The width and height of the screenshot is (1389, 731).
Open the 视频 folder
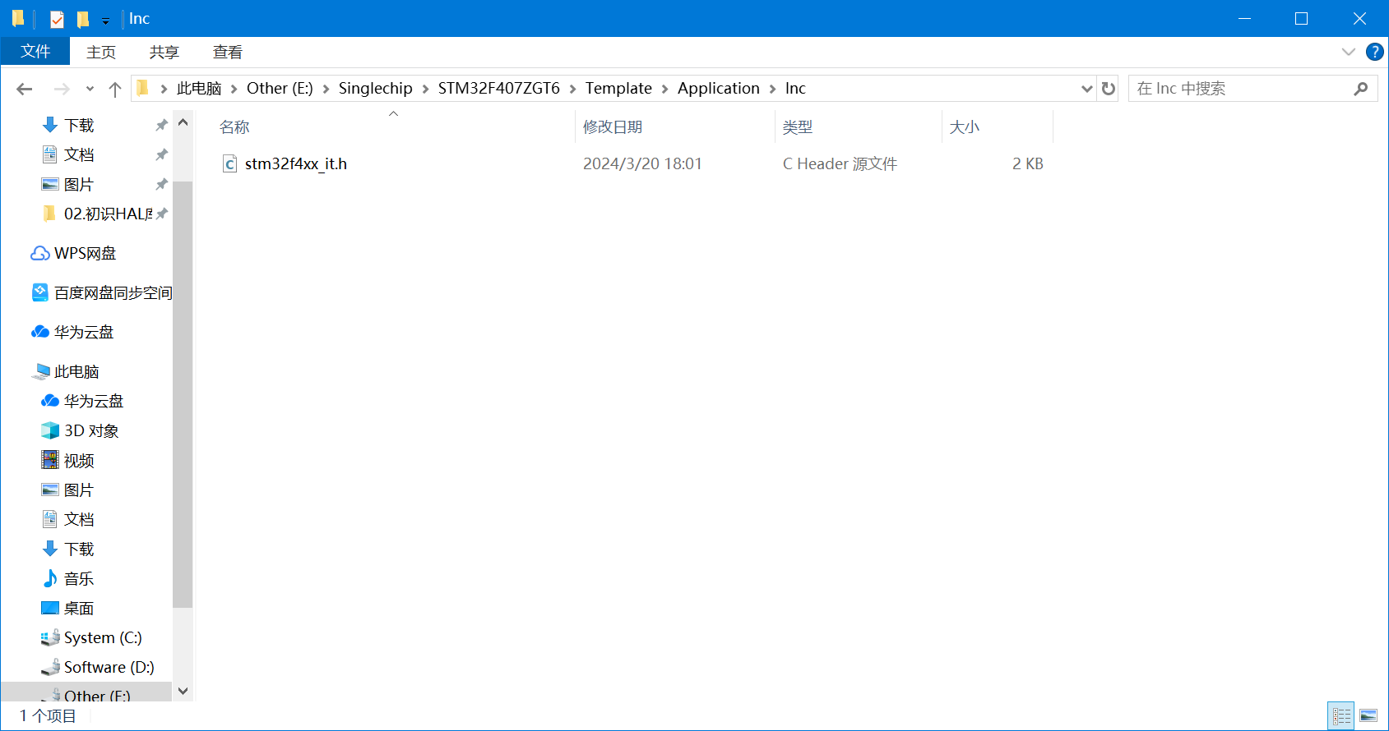click(79, 460)
